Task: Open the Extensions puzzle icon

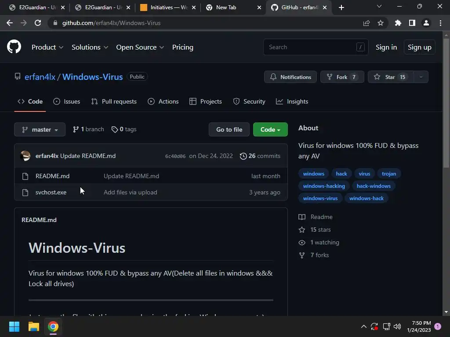Action: pyautogui.click(x=398, y=23)
